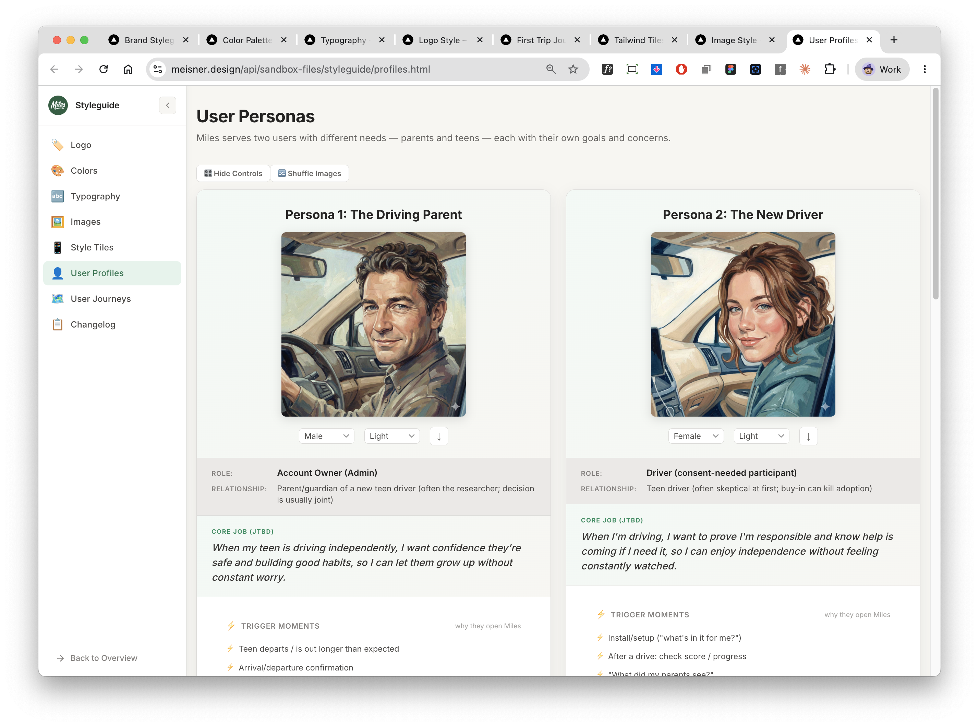Click the screenshot capture extension icon
The height and width of the screenshot is (727, 979).
click(632, 69)
